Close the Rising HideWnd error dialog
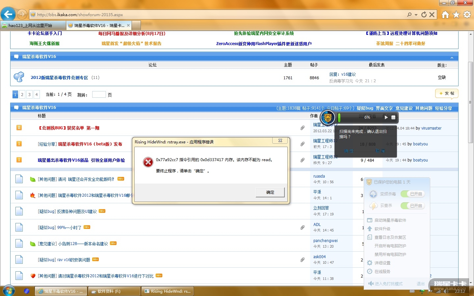Screen dimensions: 474x296 click(280, 141)
